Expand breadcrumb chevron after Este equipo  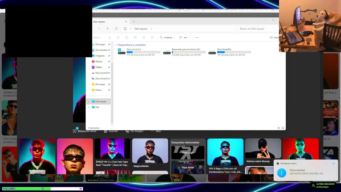pos(151,29)
